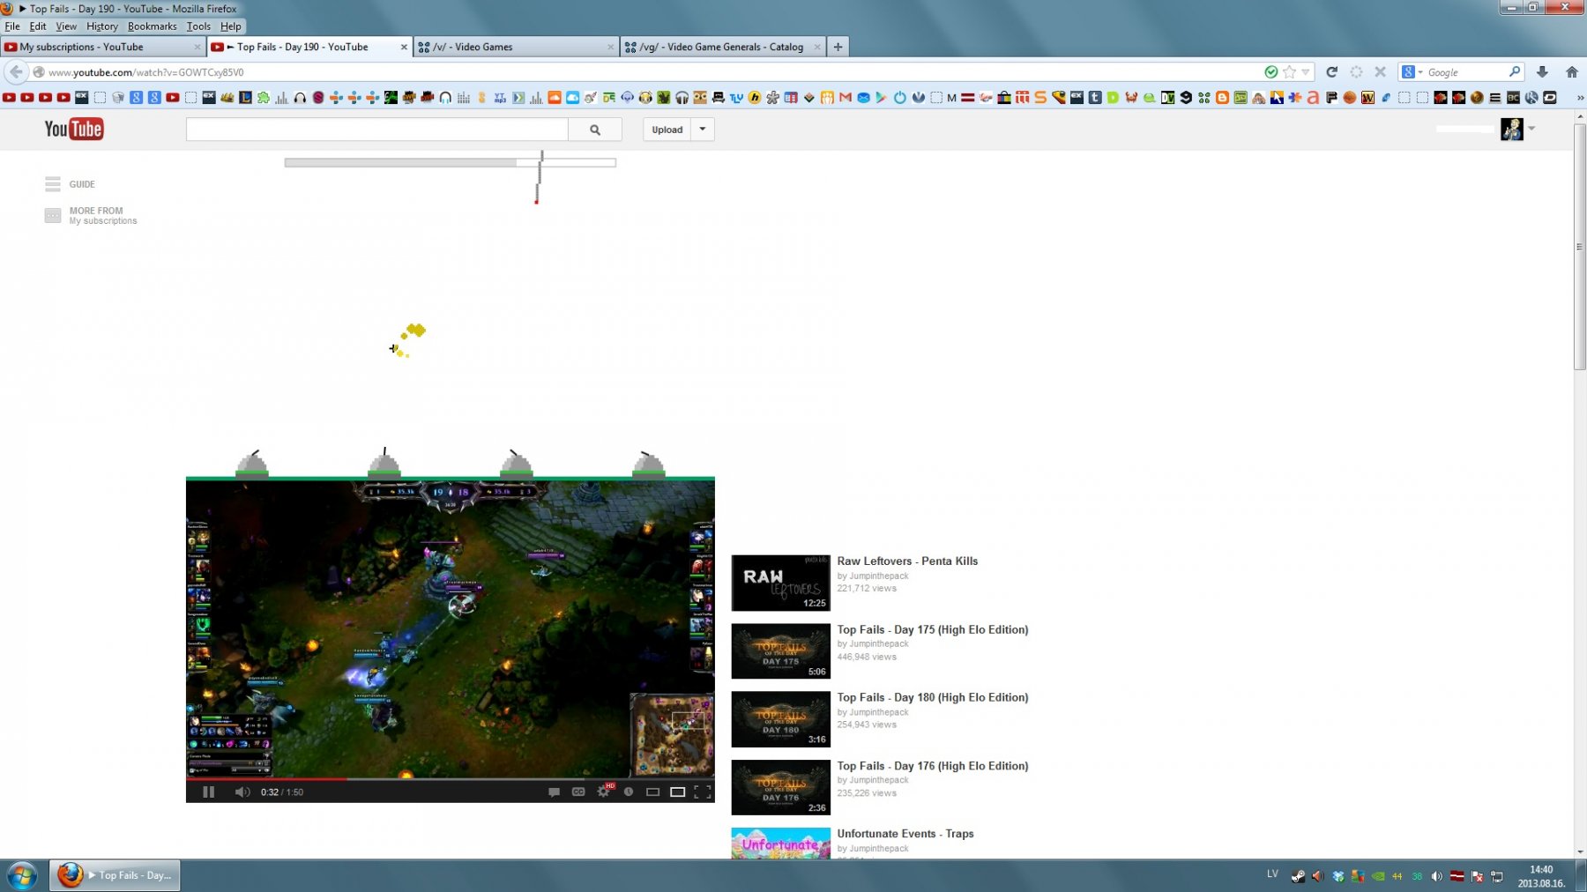Toggle video annotations speech bubble
1587x892 pixels.
point(554,792)
